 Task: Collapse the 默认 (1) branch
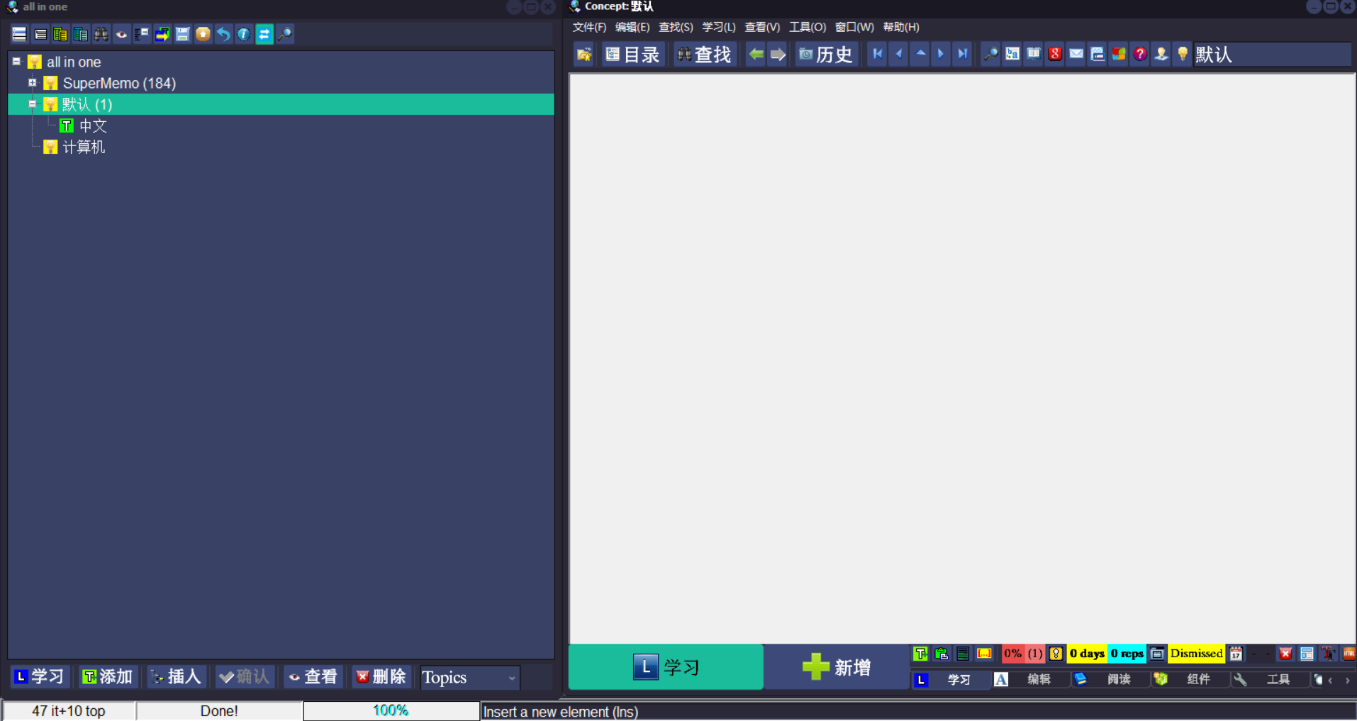click(32, 104)
